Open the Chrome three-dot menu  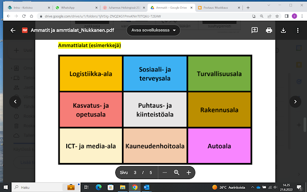[x=302, y=16]
